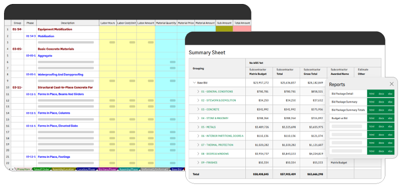Click Mobilization phase 01-54-3 description

tap(46, 36)
